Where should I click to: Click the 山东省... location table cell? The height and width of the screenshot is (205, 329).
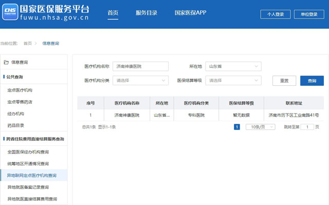(162, 115)
